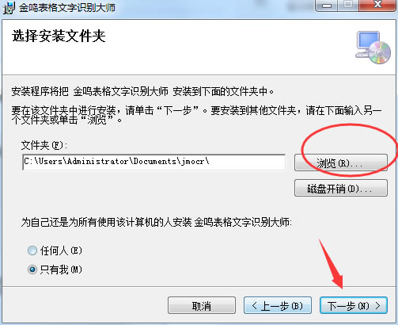This screenshot has height=325, width=398.
Task: Minimize the installer window
Action: [327, 6]
